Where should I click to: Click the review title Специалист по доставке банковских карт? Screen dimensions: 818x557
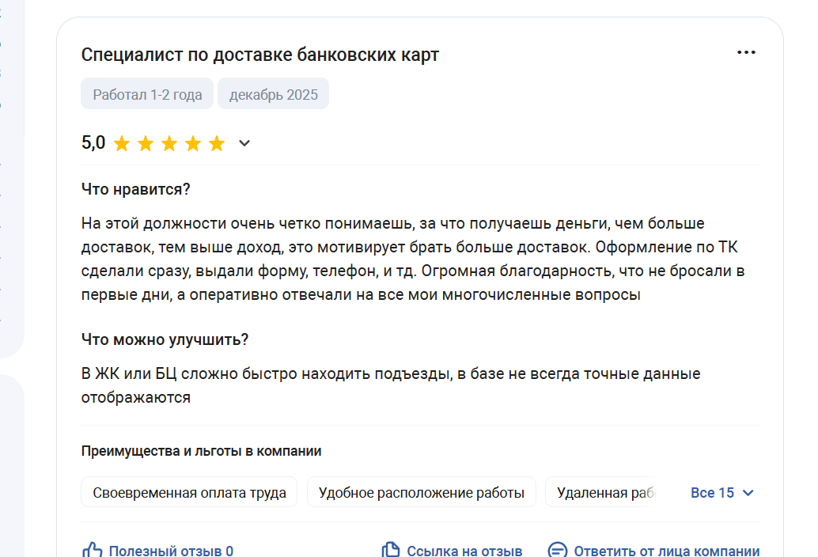pyautogui.click(x=259, y=55)
